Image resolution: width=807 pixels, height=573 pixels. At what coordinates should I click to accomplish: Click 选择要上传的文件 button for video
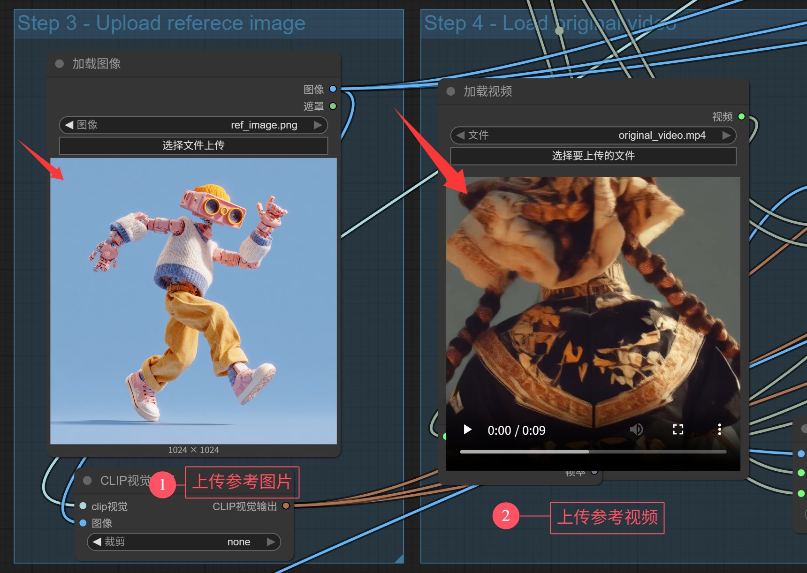pos(593,156)
